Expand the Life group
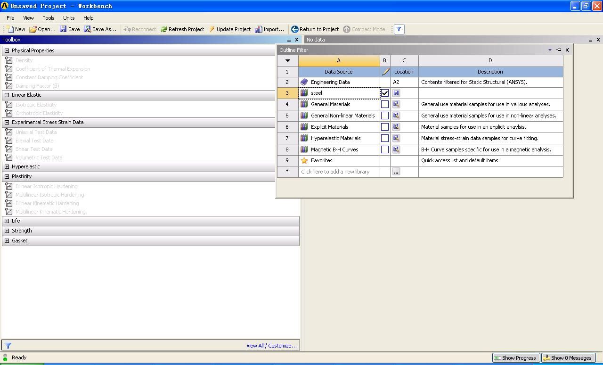Viewport: 603px width, 365px height. click(x=7, y=221)
